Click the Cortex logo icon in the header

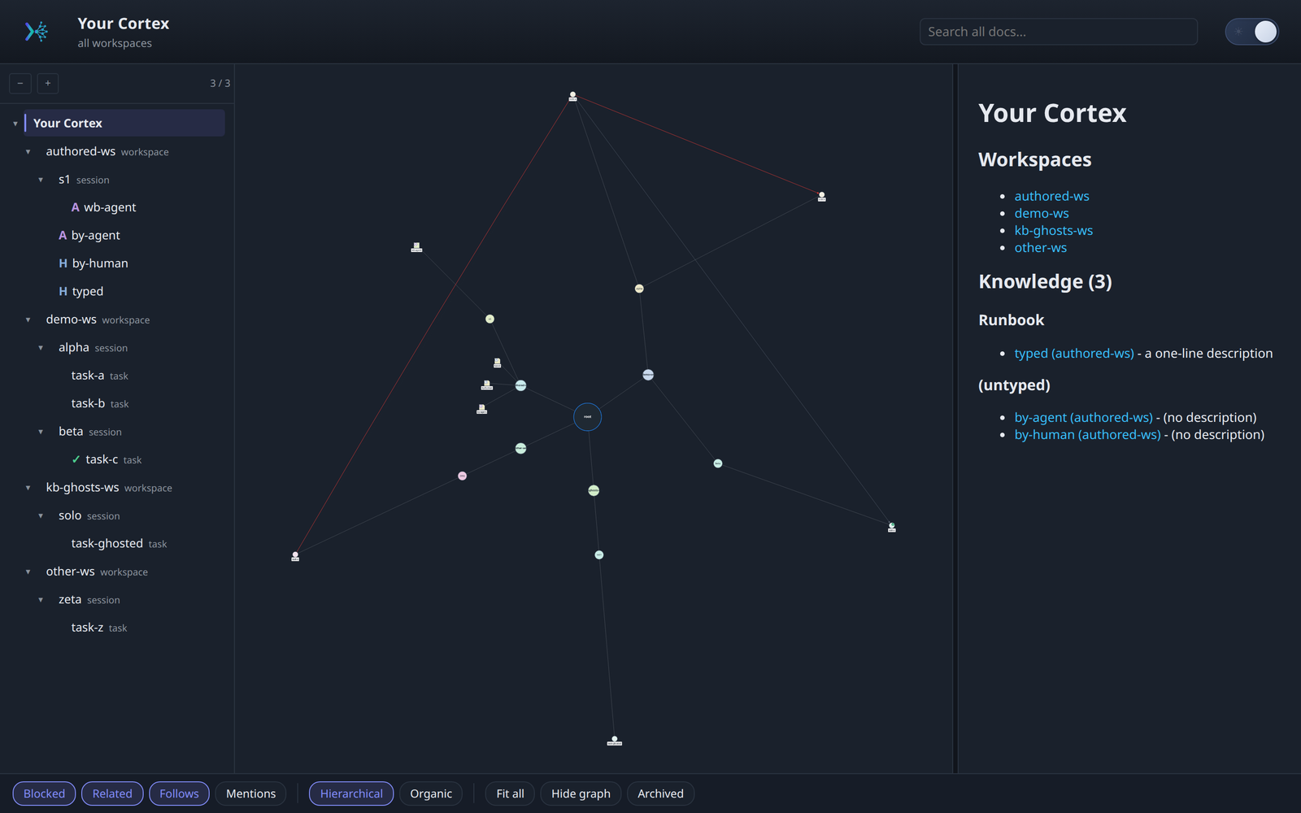tap(37, 32)
